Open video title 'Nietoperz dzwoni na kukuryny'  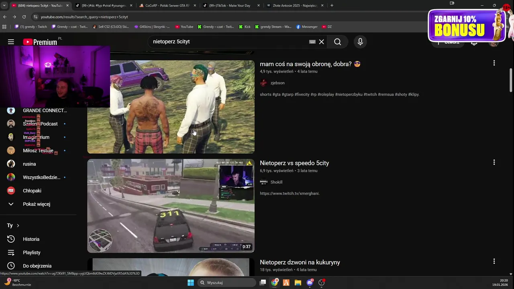tap(300, 262)
